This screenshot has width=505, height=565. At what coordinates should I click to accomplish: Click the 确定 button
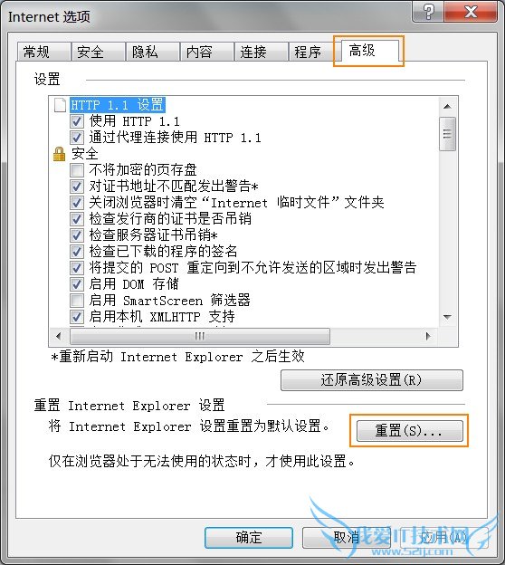click(249, 538)
